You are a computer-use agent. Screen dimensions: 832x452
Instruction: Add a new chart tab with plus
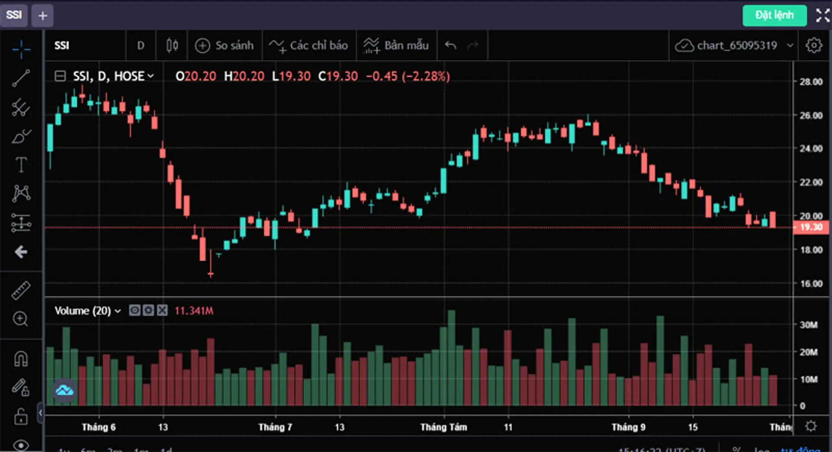42,16
